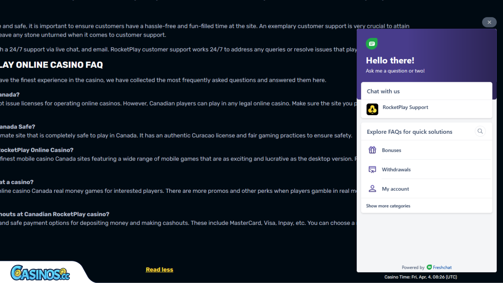Viewport: 503px width, 283px height.
Task: Click the question ending in 'anada Safe?'
Action: pyautogui.click(x=17, y=127)
